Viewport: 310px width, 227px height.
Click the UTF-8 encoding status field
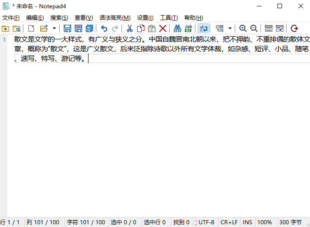coord(206,222)
